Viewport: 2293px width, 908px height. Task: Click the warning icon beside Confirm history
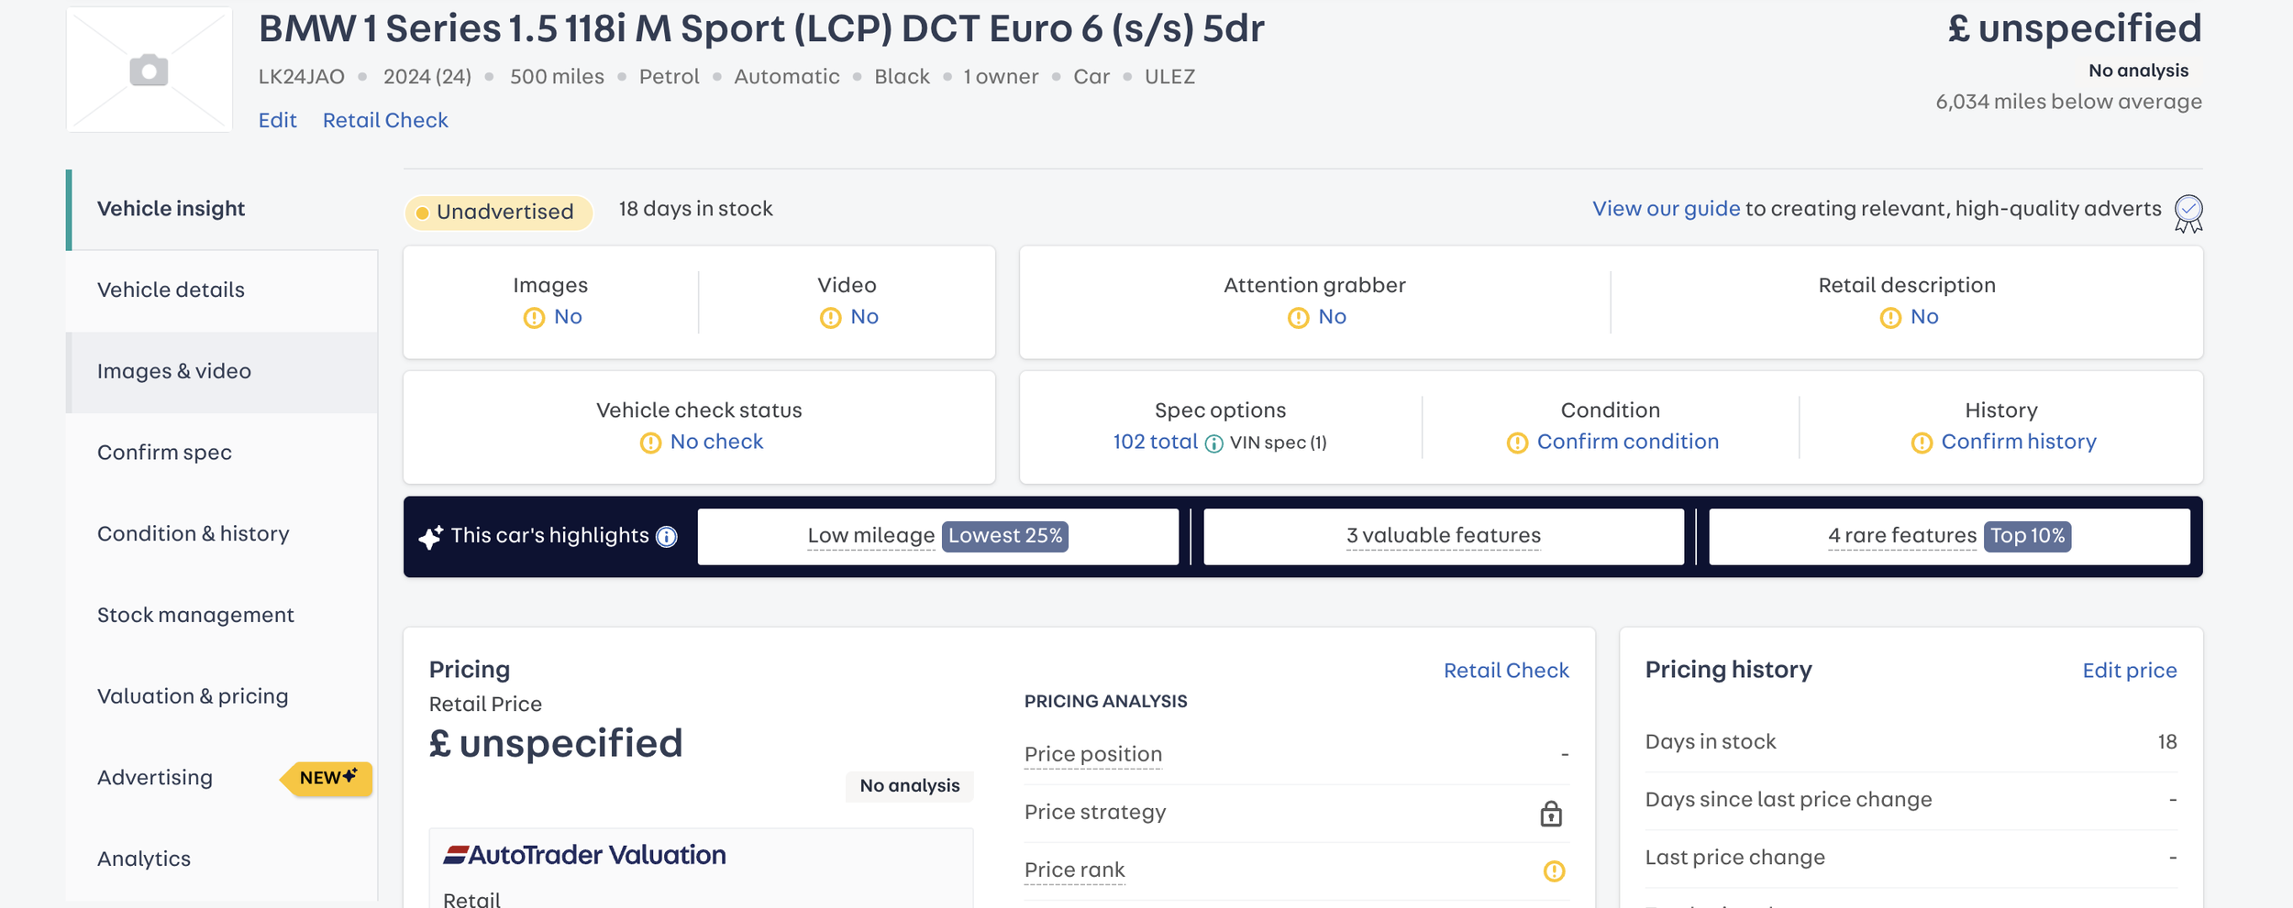tap(1922, 443)
